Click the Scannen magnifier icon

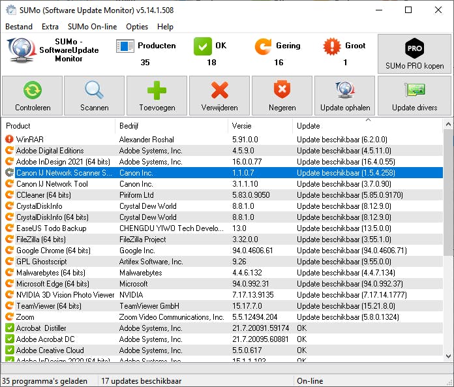[94, 90]
